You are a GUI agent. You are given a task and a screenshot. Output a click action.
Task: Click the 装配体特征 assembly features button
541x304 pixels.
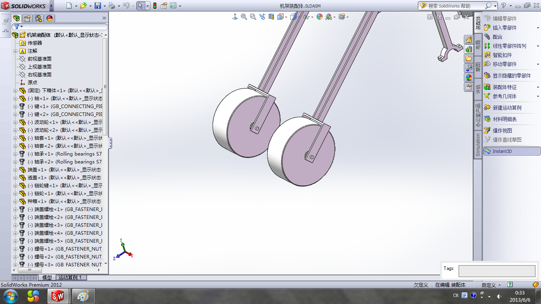501,87
